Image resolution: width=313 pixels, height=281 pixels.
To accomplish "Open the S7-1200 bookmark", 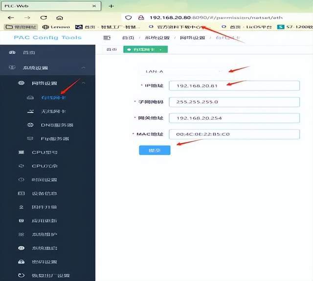I will (295, 27).
